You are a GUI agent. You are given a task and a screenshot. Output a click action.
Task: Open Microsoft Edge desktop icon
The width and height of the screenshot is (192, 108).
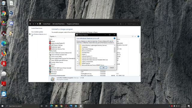click(4, 44)
